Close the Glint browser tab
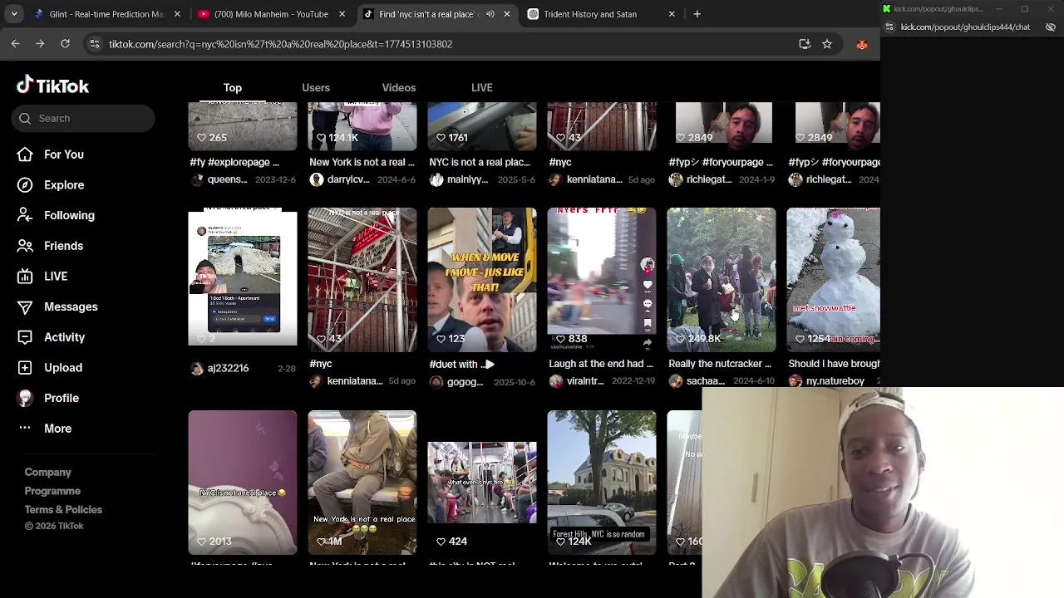The image size is (1064, 598). pos(177,14)
